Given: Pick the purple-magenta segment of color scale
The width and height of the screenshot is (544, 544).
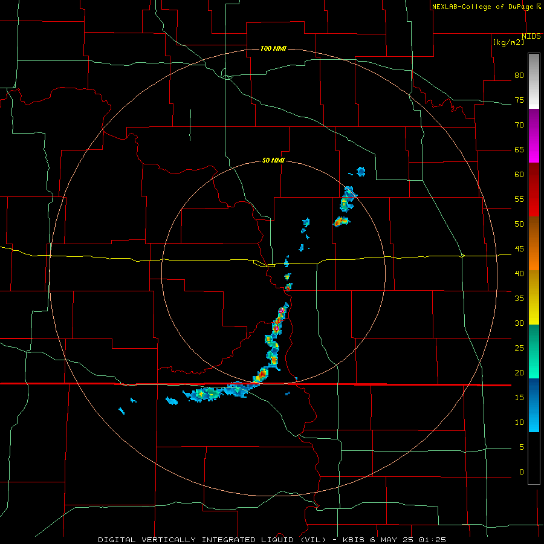Looking at the screenshot, I should pyautogui.click(x=534, y=135).
